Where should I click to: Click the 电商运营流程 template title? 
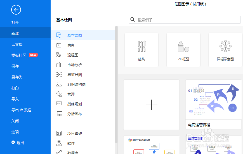tap(199, 125)
